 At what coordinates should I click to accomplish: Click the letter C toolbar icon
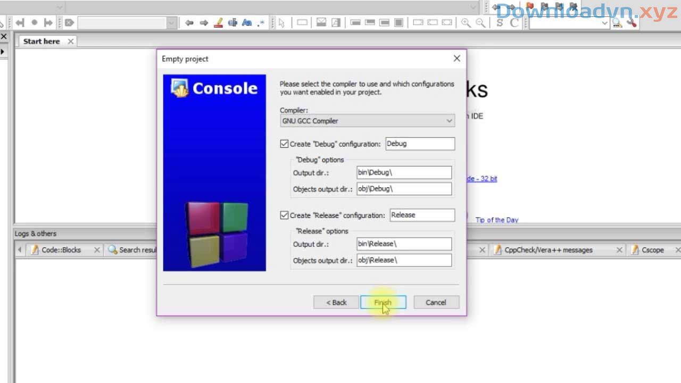click(x=513, y=23)
